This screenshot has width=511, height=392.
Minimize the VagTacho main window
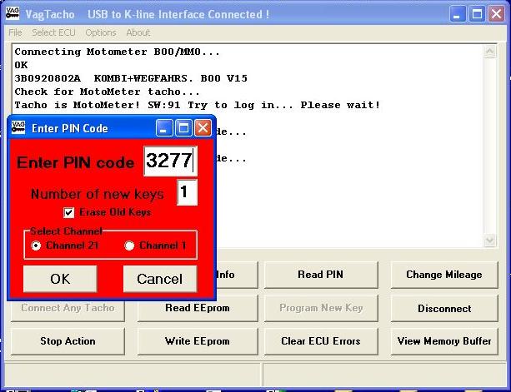pyautogui.click(x=458, y=14)
